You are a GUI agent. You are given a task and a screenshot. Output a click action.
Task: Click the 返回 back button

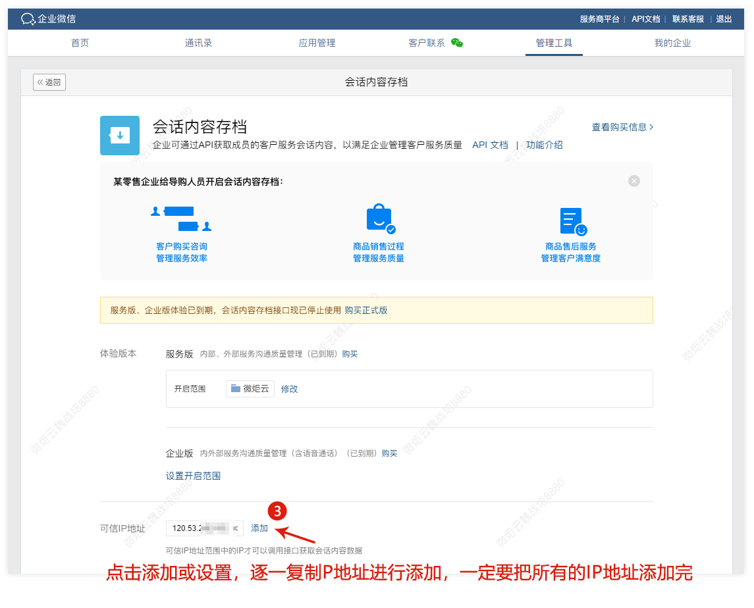tap(49, 82)
